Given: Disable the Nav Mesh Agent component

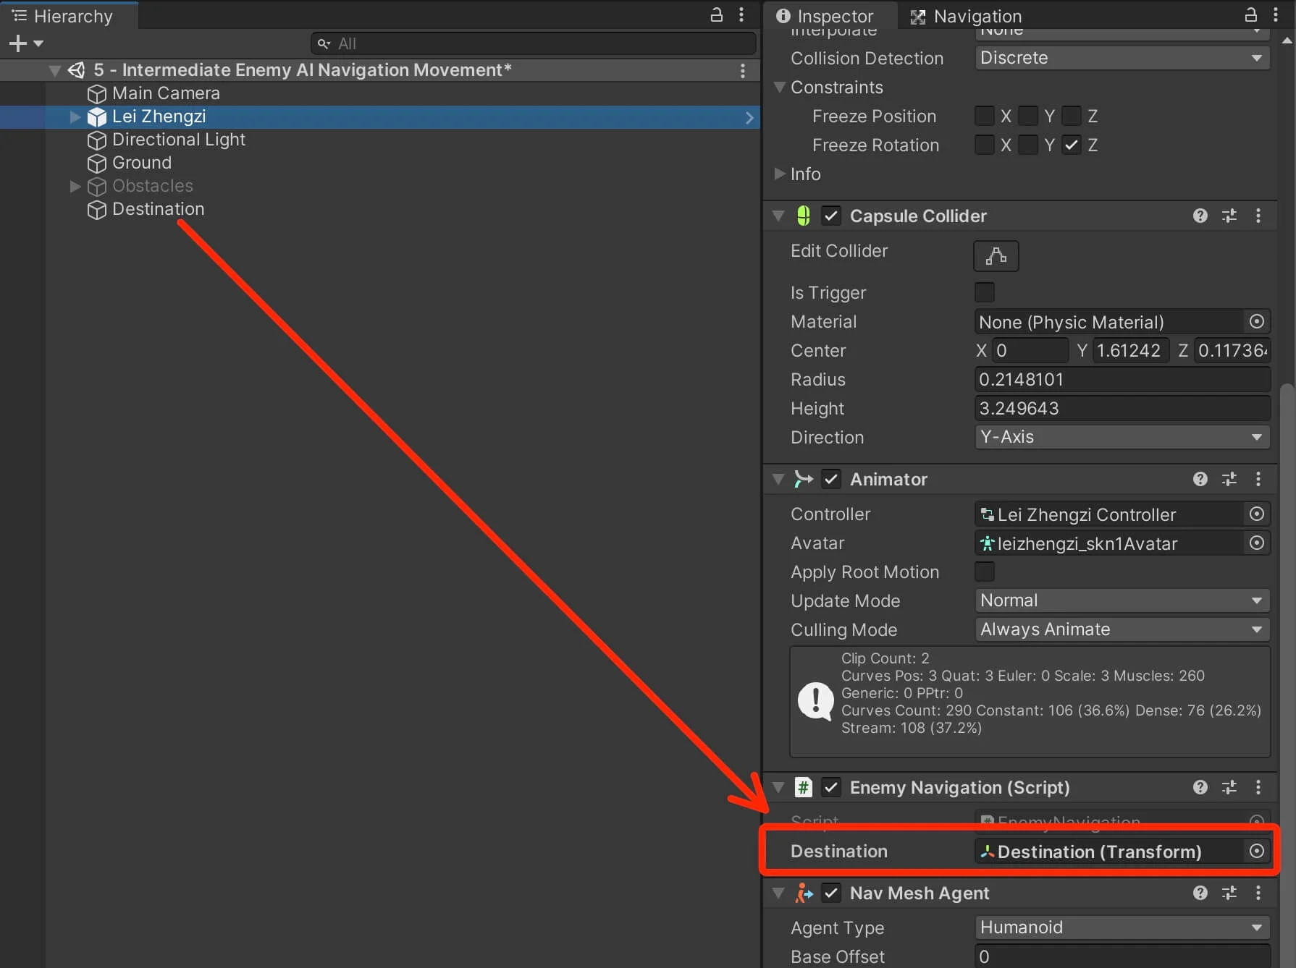Looking at the screenshot, I should (x=831, y=893).
